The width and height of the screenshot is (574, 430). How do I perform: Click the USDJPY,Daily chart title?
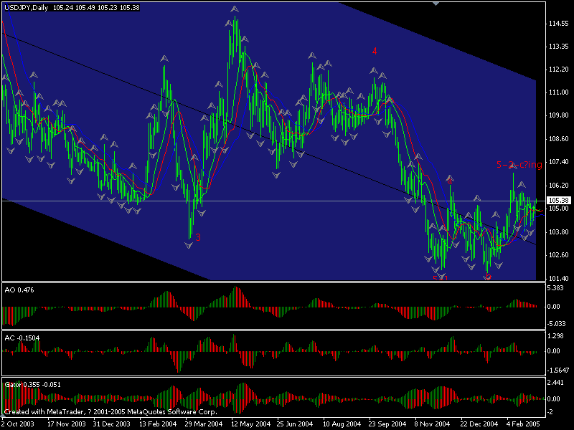(27, 7)
